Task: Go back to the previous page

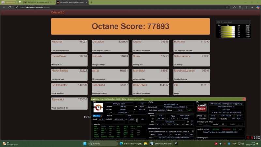Action: pos(4,7)
